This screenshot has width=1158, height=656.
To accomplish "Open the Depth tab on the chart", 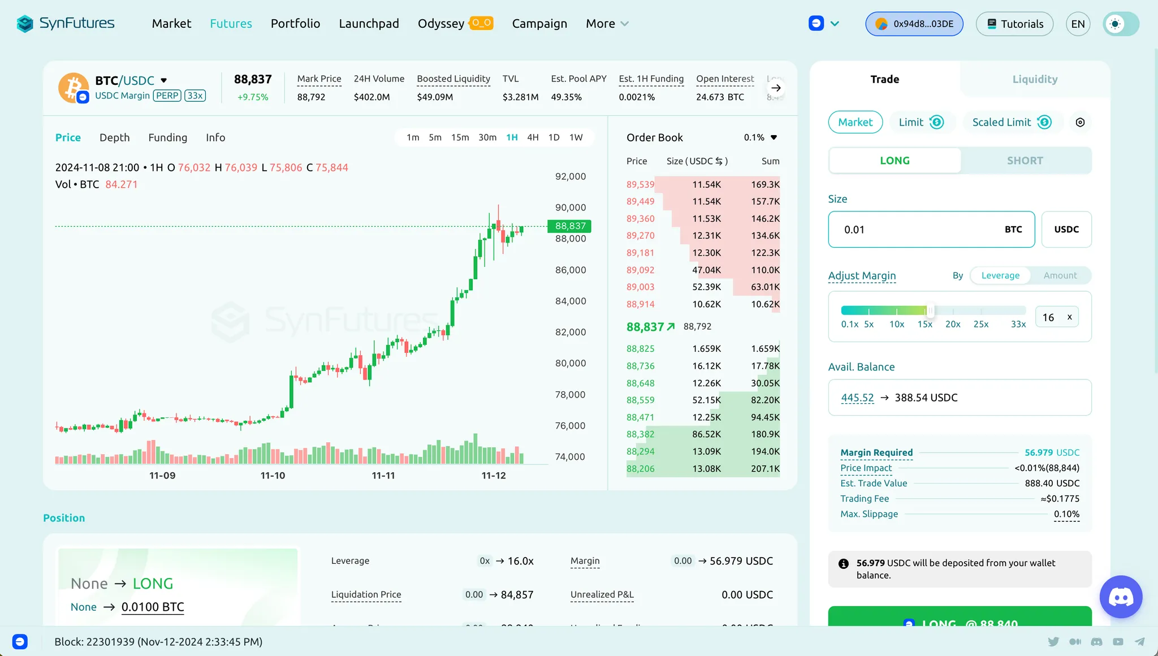I will (114, 137).
